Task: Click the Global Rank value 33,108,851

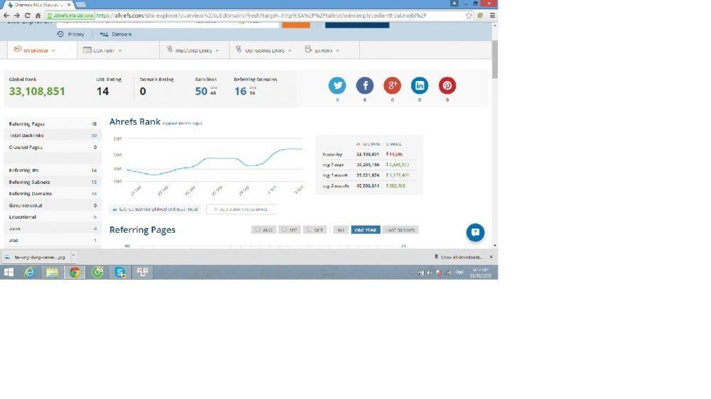Action: [37, 91]
